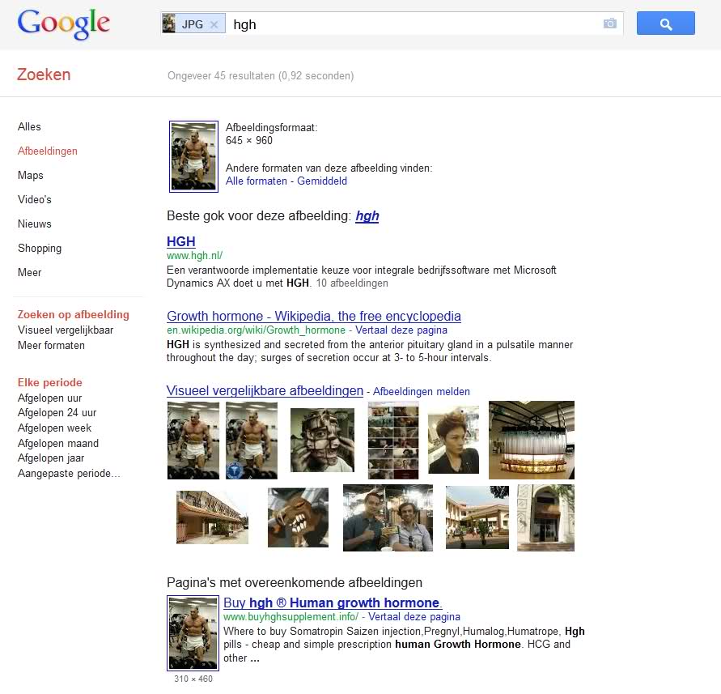This screenshot has height=694, width=721.
Task: Open the Growth hormone Wikipedia result
Action: [314, 316]
